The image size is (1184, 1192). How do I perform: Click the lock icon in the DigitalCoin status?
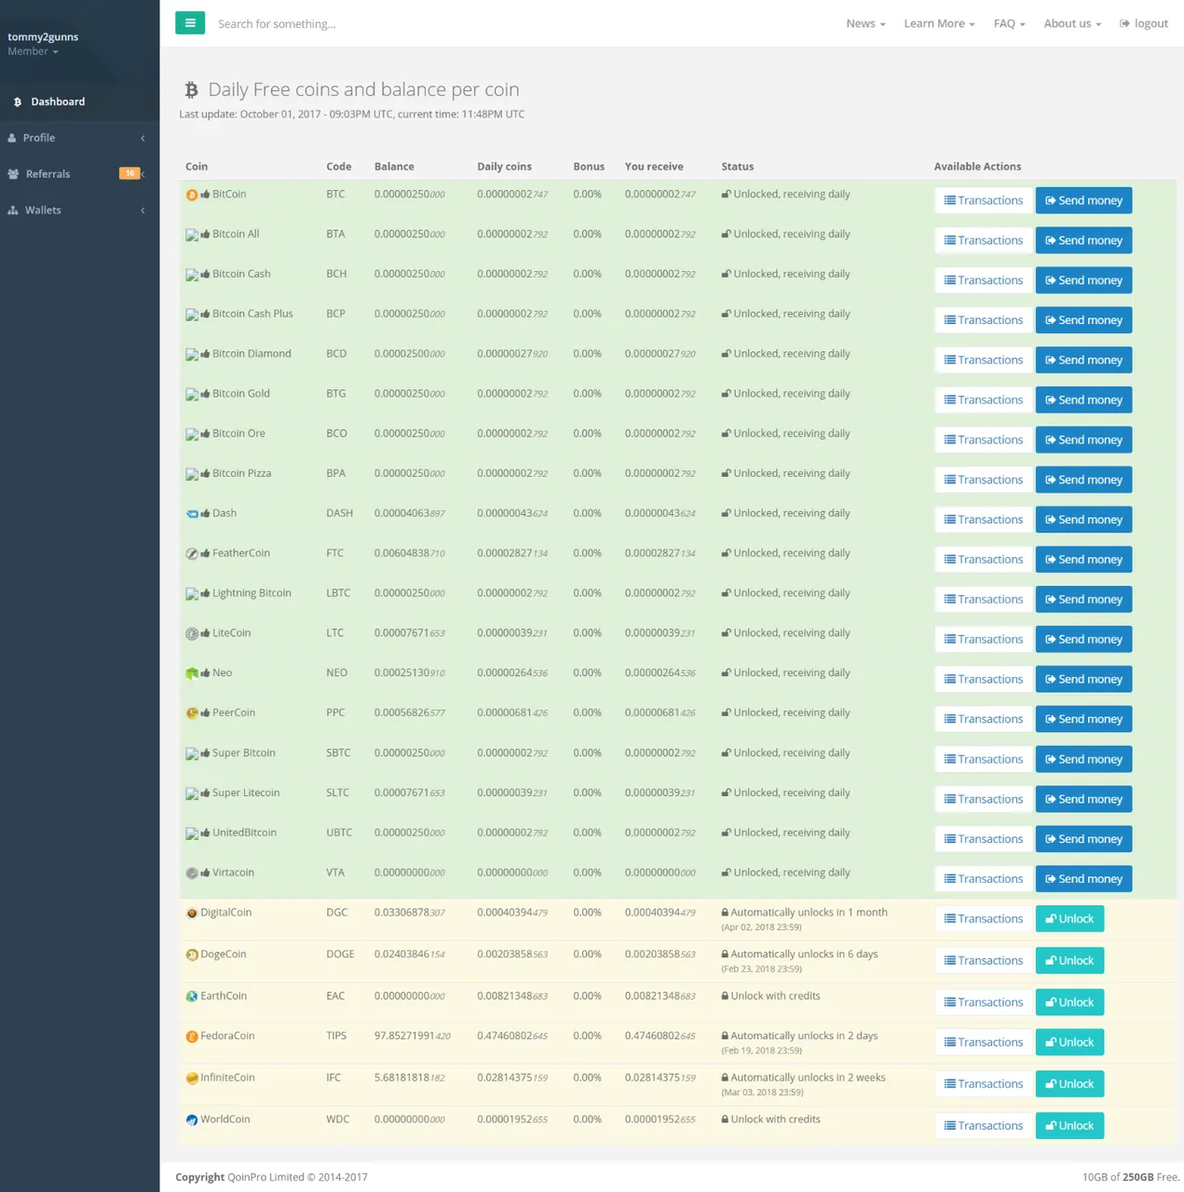click(x=725, y=913)
